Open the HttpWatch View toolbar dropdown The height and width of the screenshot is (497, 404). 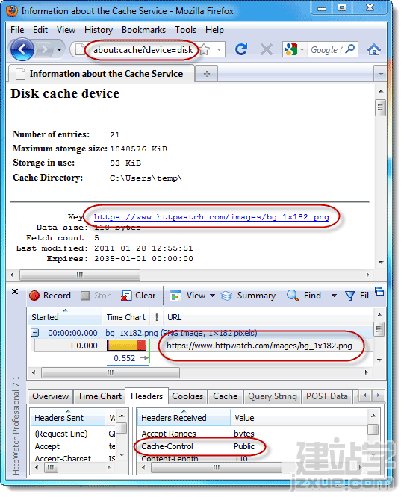point(192,296)
